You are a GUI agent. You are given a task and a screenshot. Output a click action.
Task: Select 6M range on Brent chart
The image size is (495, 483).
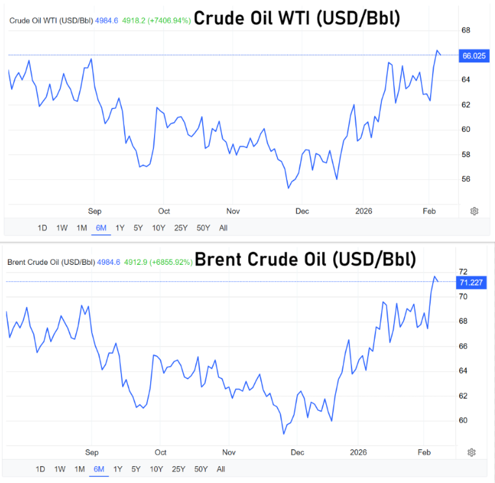click(99, 469)
